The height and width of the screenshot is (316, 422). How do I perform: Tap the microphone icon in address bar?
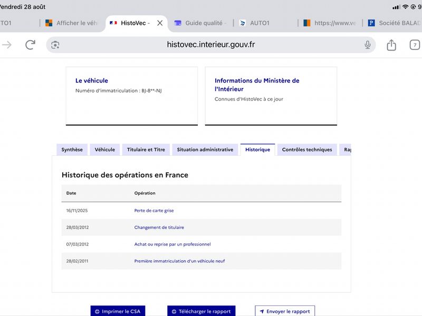pyautogui.click(x=367, y=45)
